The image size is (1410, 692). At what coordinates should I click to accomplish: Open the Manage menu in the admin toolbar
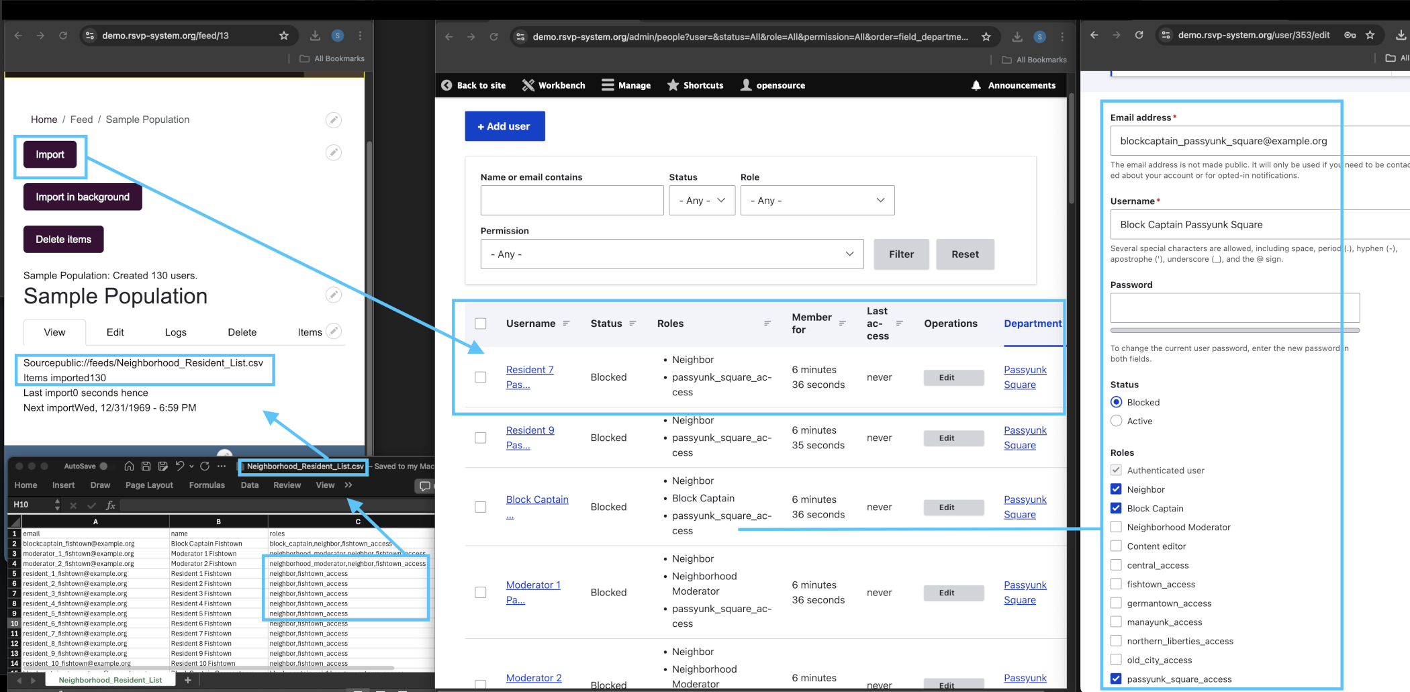(x=626, y=85)
